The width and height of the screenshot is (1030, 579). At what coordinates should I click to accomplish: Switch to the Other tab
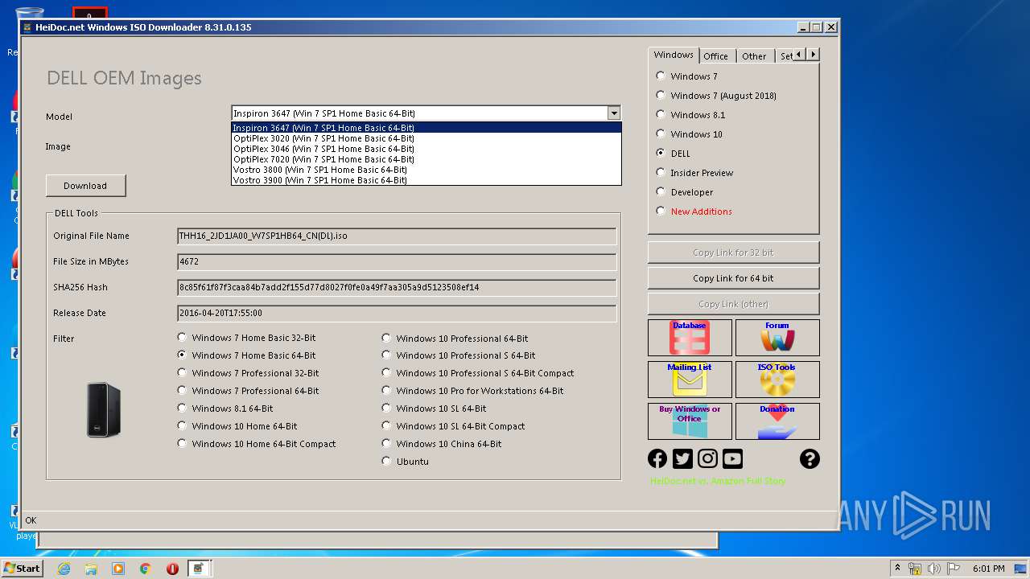(x=754, y=56)
